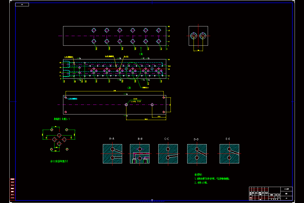Select the 16-M5 thread callout text
The width and height of the screenshot is (304, 203).
pos(109,56)
